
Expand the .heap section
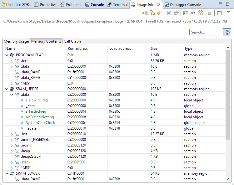12,151
